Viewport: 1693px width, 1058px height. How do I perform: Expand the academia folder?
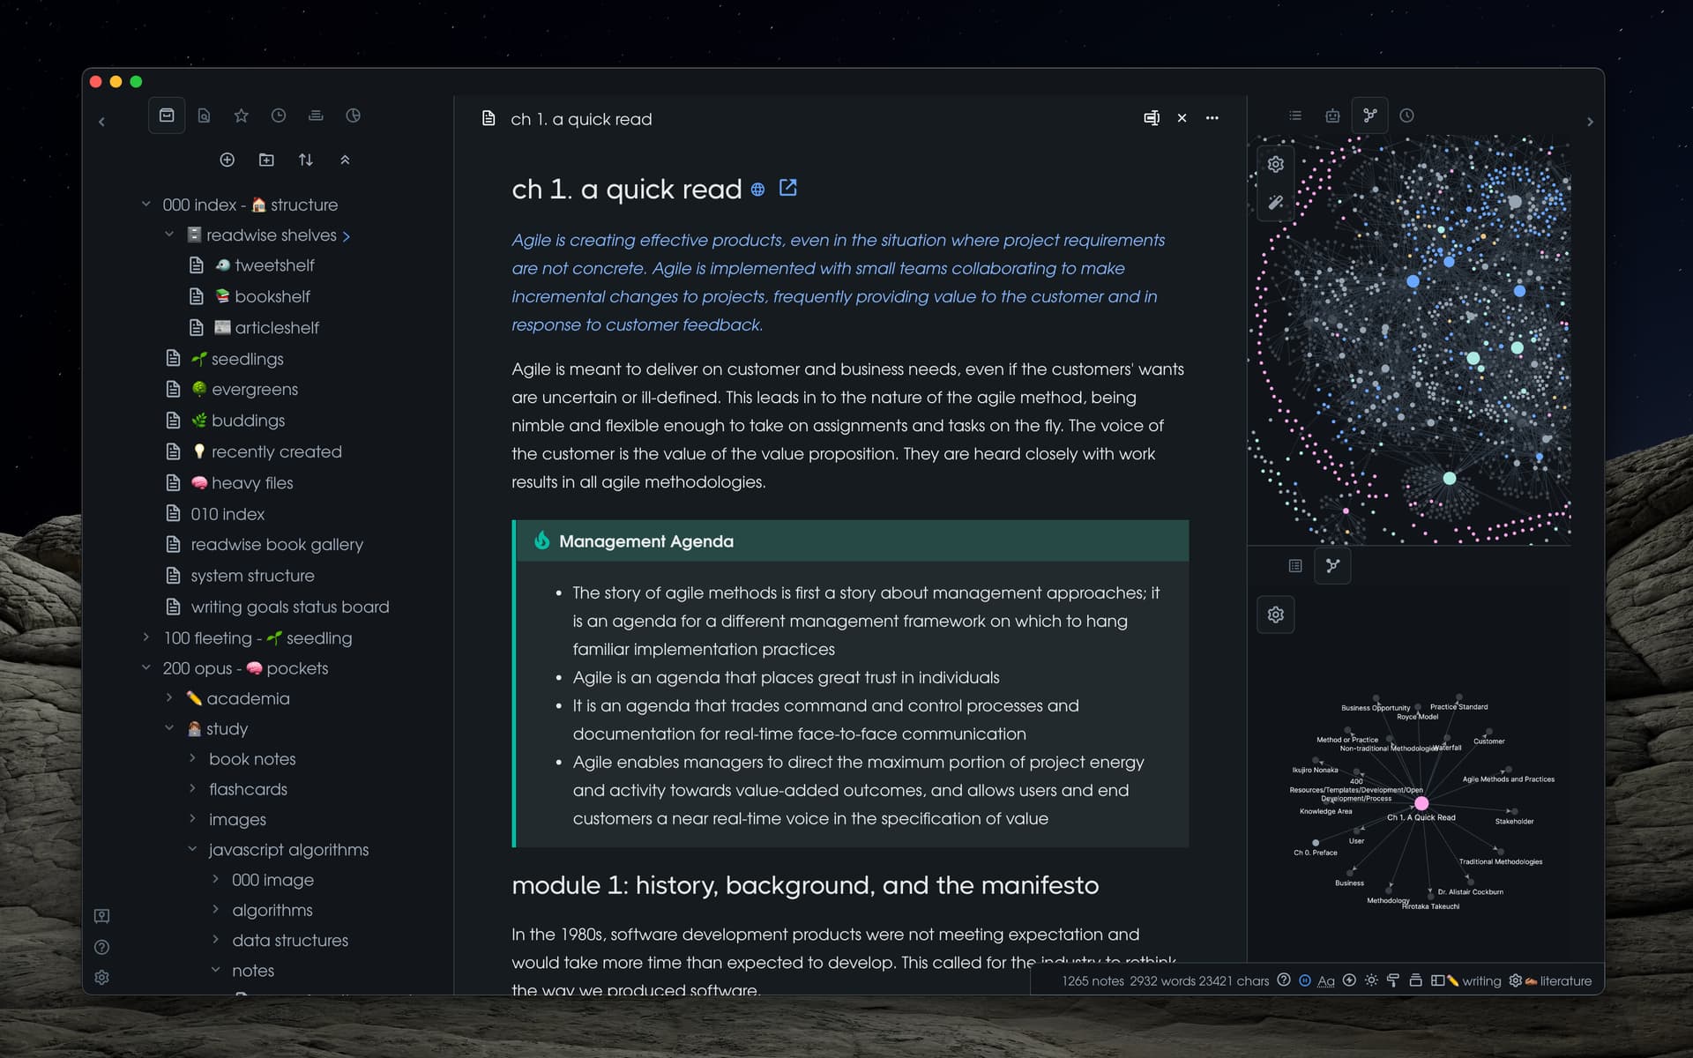[x=169, y=698]
